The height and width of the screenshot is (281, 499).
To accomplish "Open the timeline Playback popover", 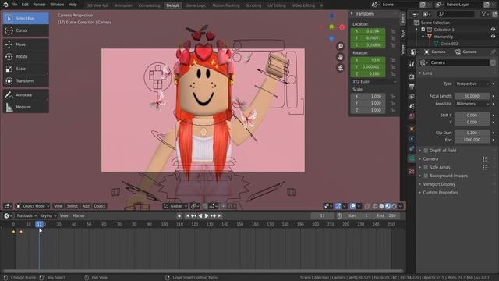I will coord(27,215).
